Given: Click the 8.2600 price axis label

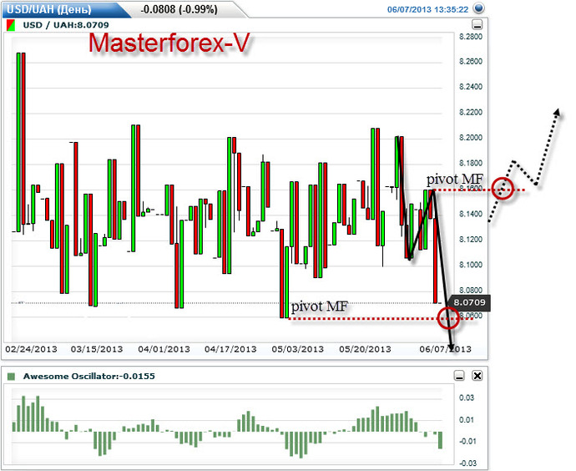Looking at the screenshot, I should [471, 61].
